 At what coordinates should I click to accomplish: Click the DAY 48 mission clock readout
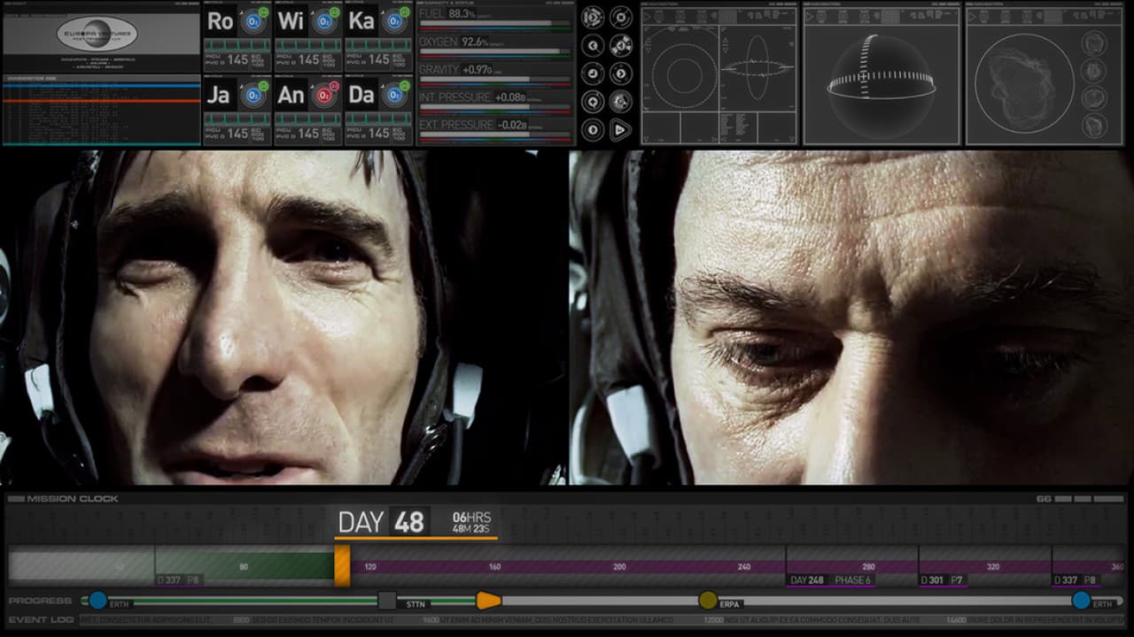point(382,522)
